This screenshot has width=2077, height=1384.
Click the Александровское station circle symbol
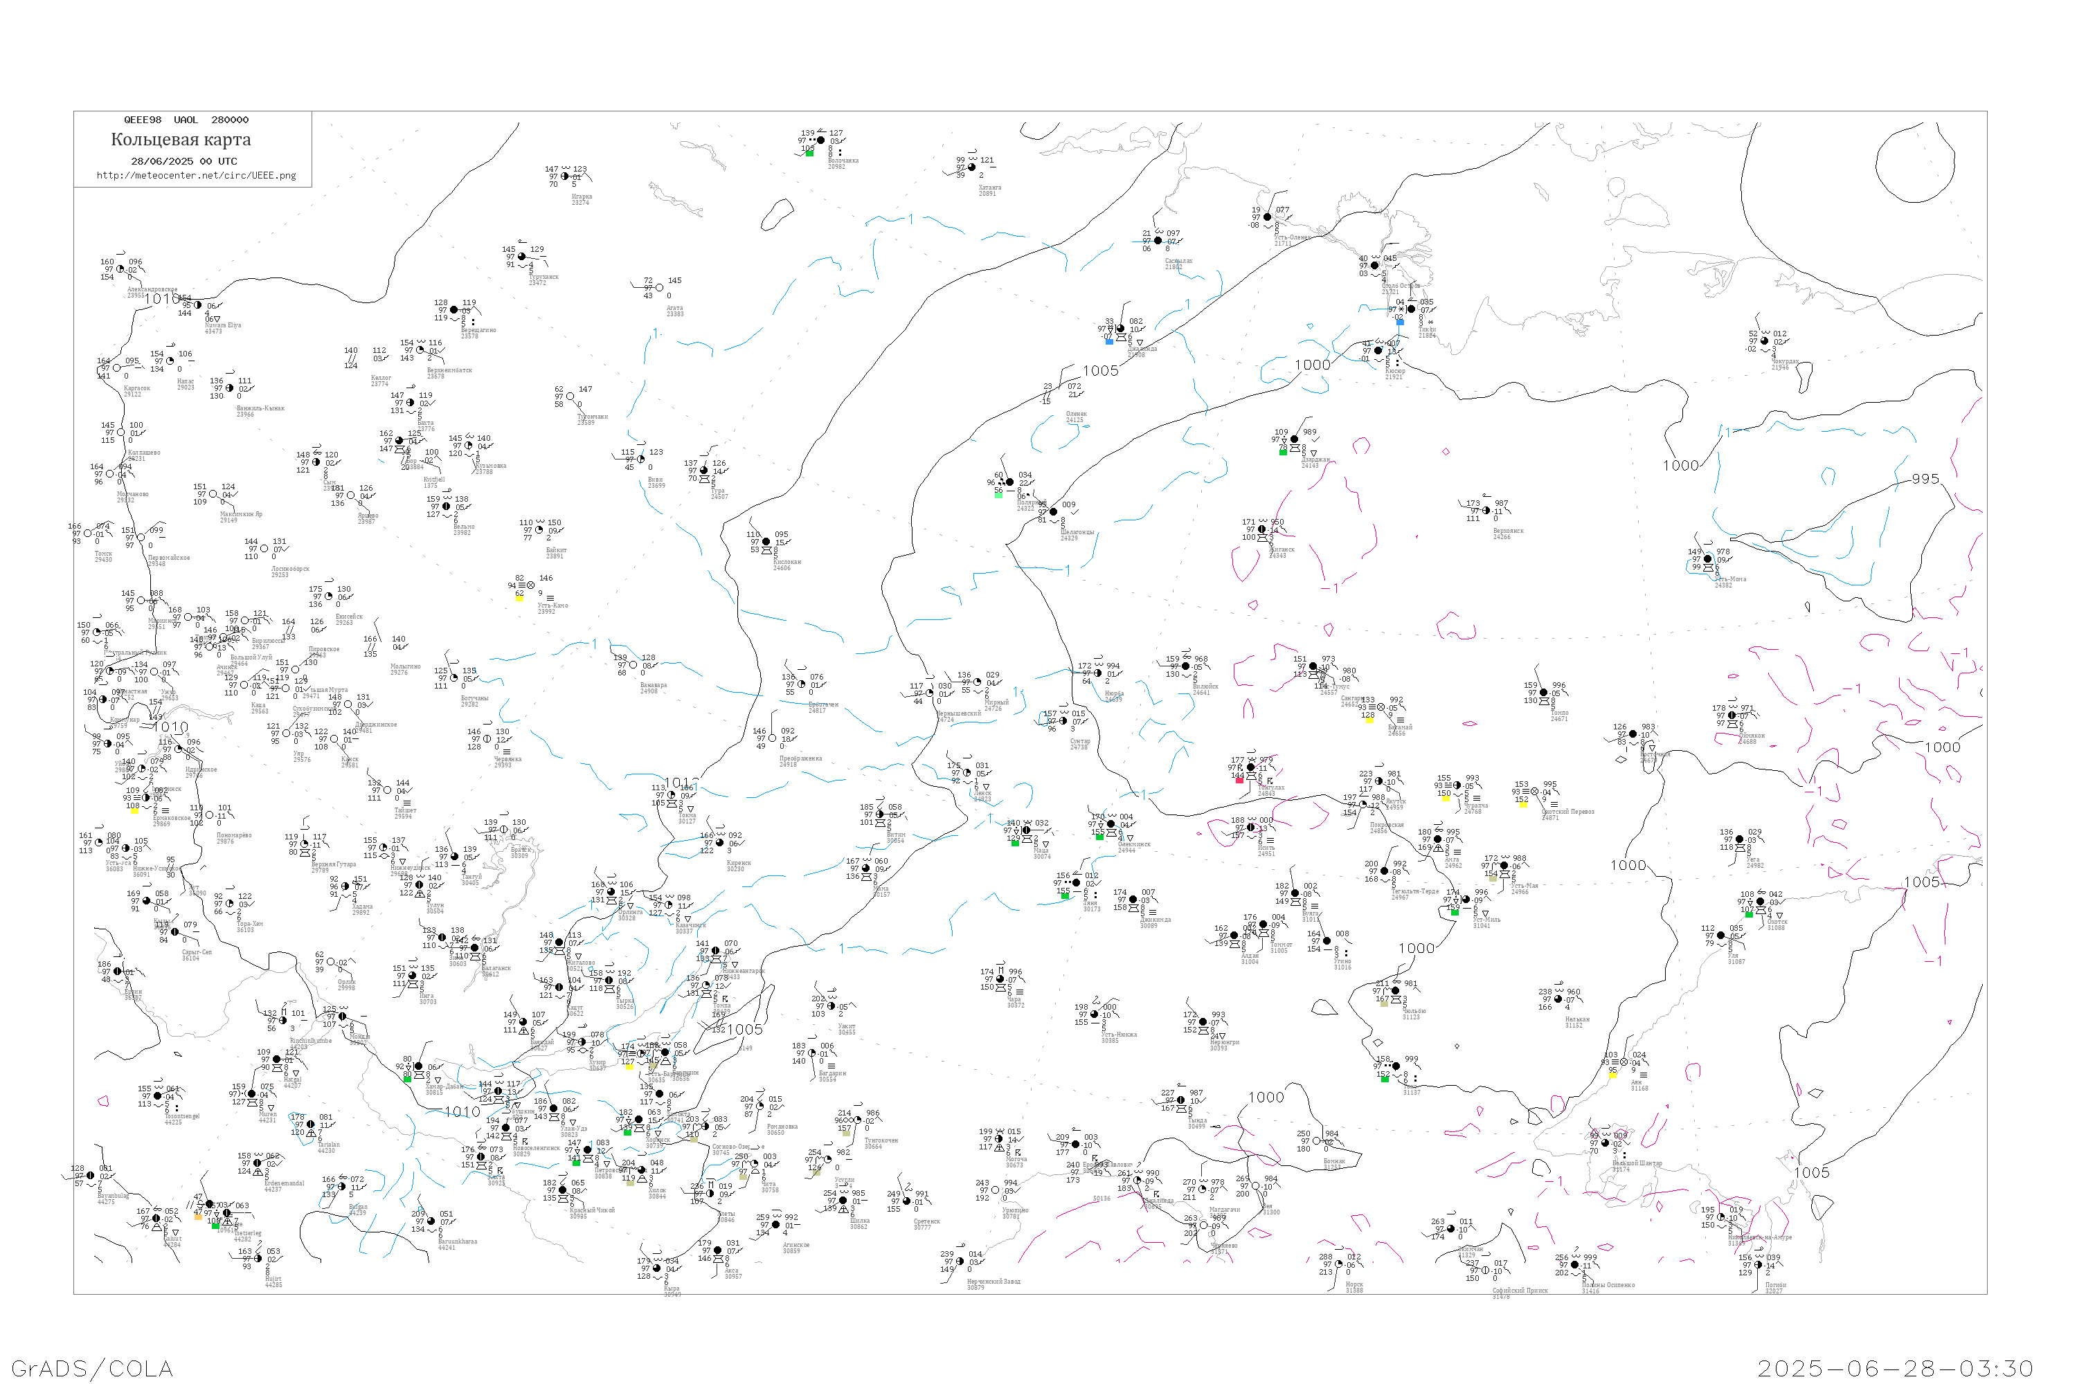(120, 269)
